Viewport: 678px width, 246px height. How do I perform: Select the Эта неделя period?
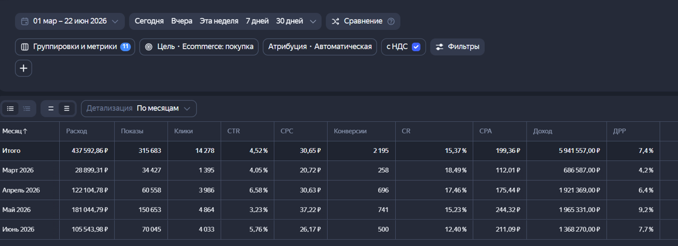click(219, 21)
